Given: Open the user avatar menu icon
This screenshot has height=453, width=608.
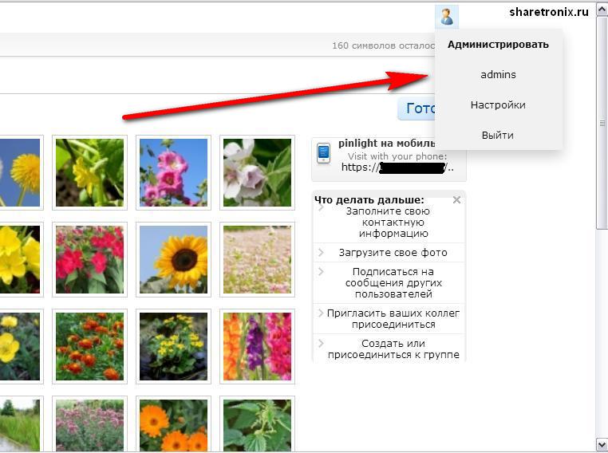Looking at the screenshot, I should 447,17.
